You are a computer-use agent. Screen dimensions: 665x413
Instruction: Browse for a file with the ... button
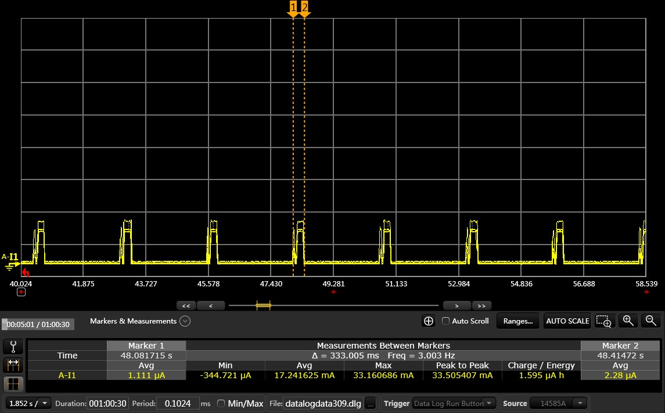370,403
